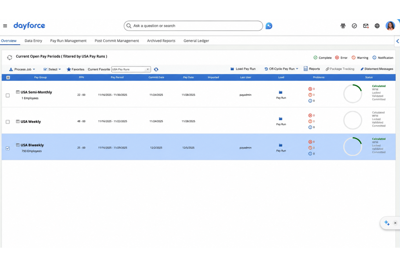Switch to the Data Entry tab

tap(33, 41)
